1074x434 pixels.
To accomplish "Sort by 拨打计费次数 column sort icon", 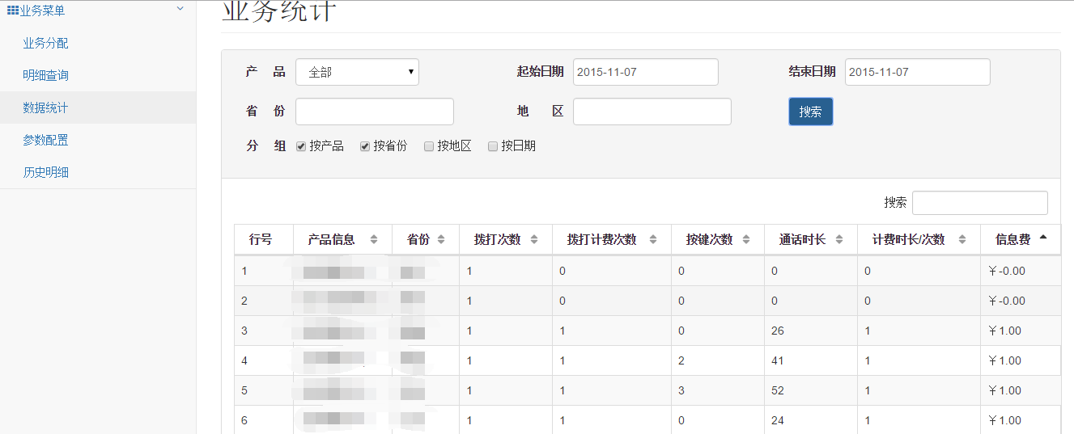I will [x=653, y=239].
